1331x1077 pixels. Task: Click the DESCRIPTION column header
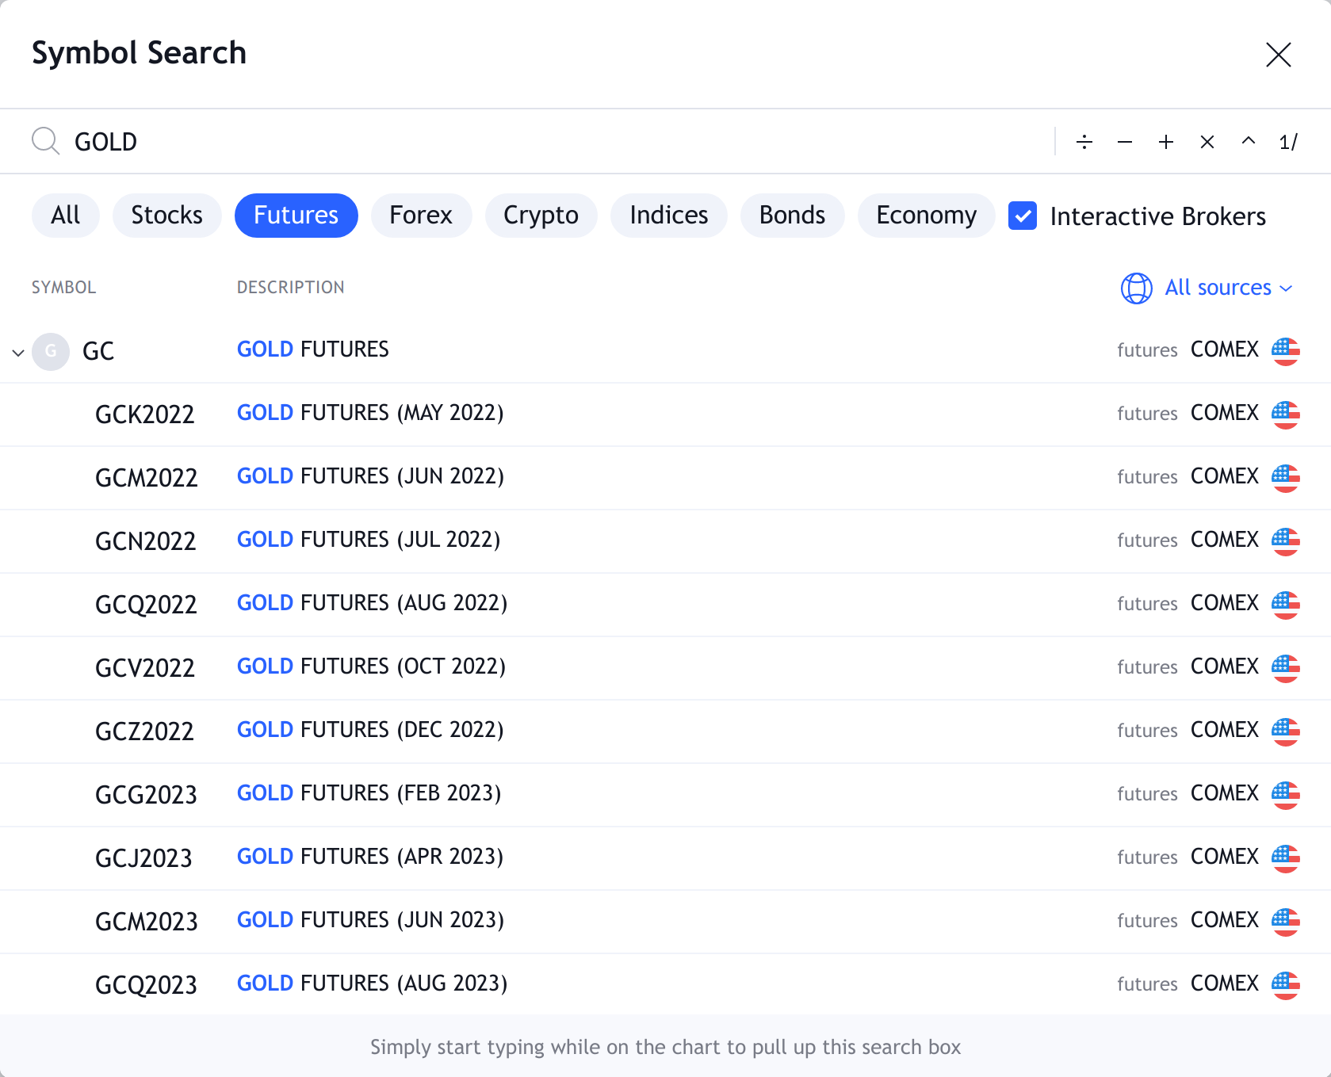291,288
